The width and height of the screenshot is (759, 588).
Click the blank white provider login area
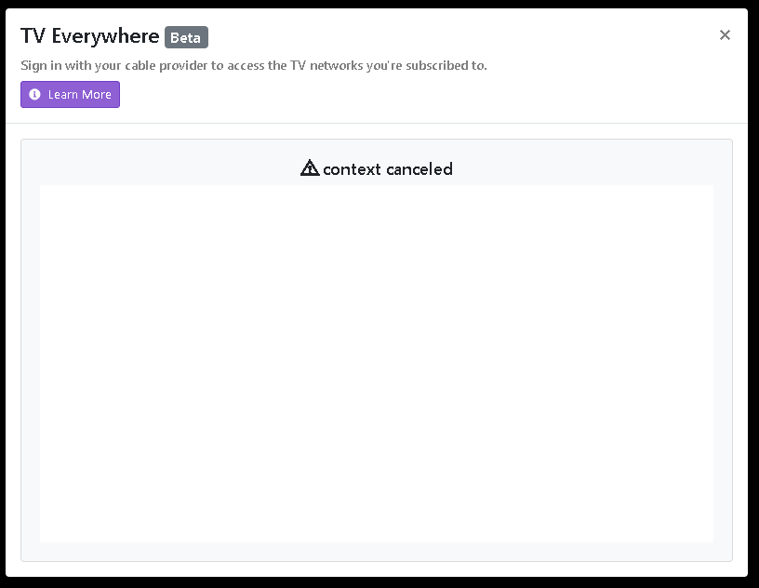point(376,363)
